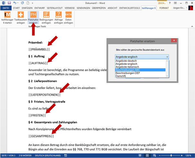195x158 pixels.
Task: Open the DATEI tab
Action: [6, 8]
